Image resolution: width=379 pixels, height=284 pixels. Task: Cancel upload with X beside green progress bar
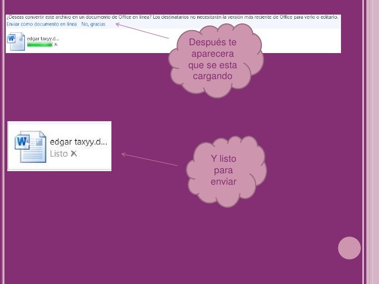(56, 44)
